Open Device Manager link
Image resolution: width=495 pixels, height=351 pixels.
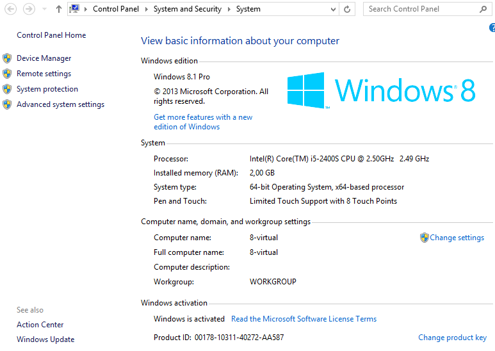[x=44, y=58]
